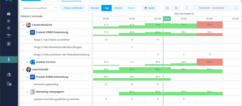Collapse Carola Moresche row
The width and height of the screenshot is (242, 106).
23,25
